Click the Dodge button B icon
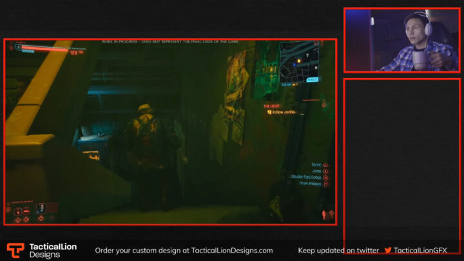This screenshot has width=464, height=261. click(x=325, y=178)
